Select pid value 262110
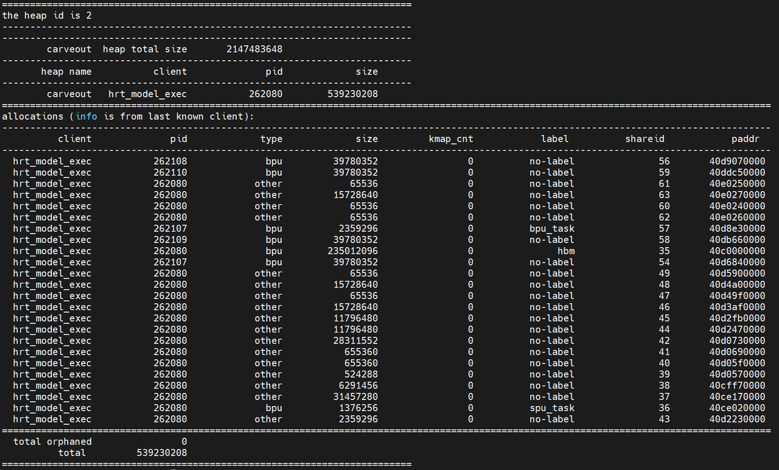This screenshot has height=470, width=779. click(170, 173)
